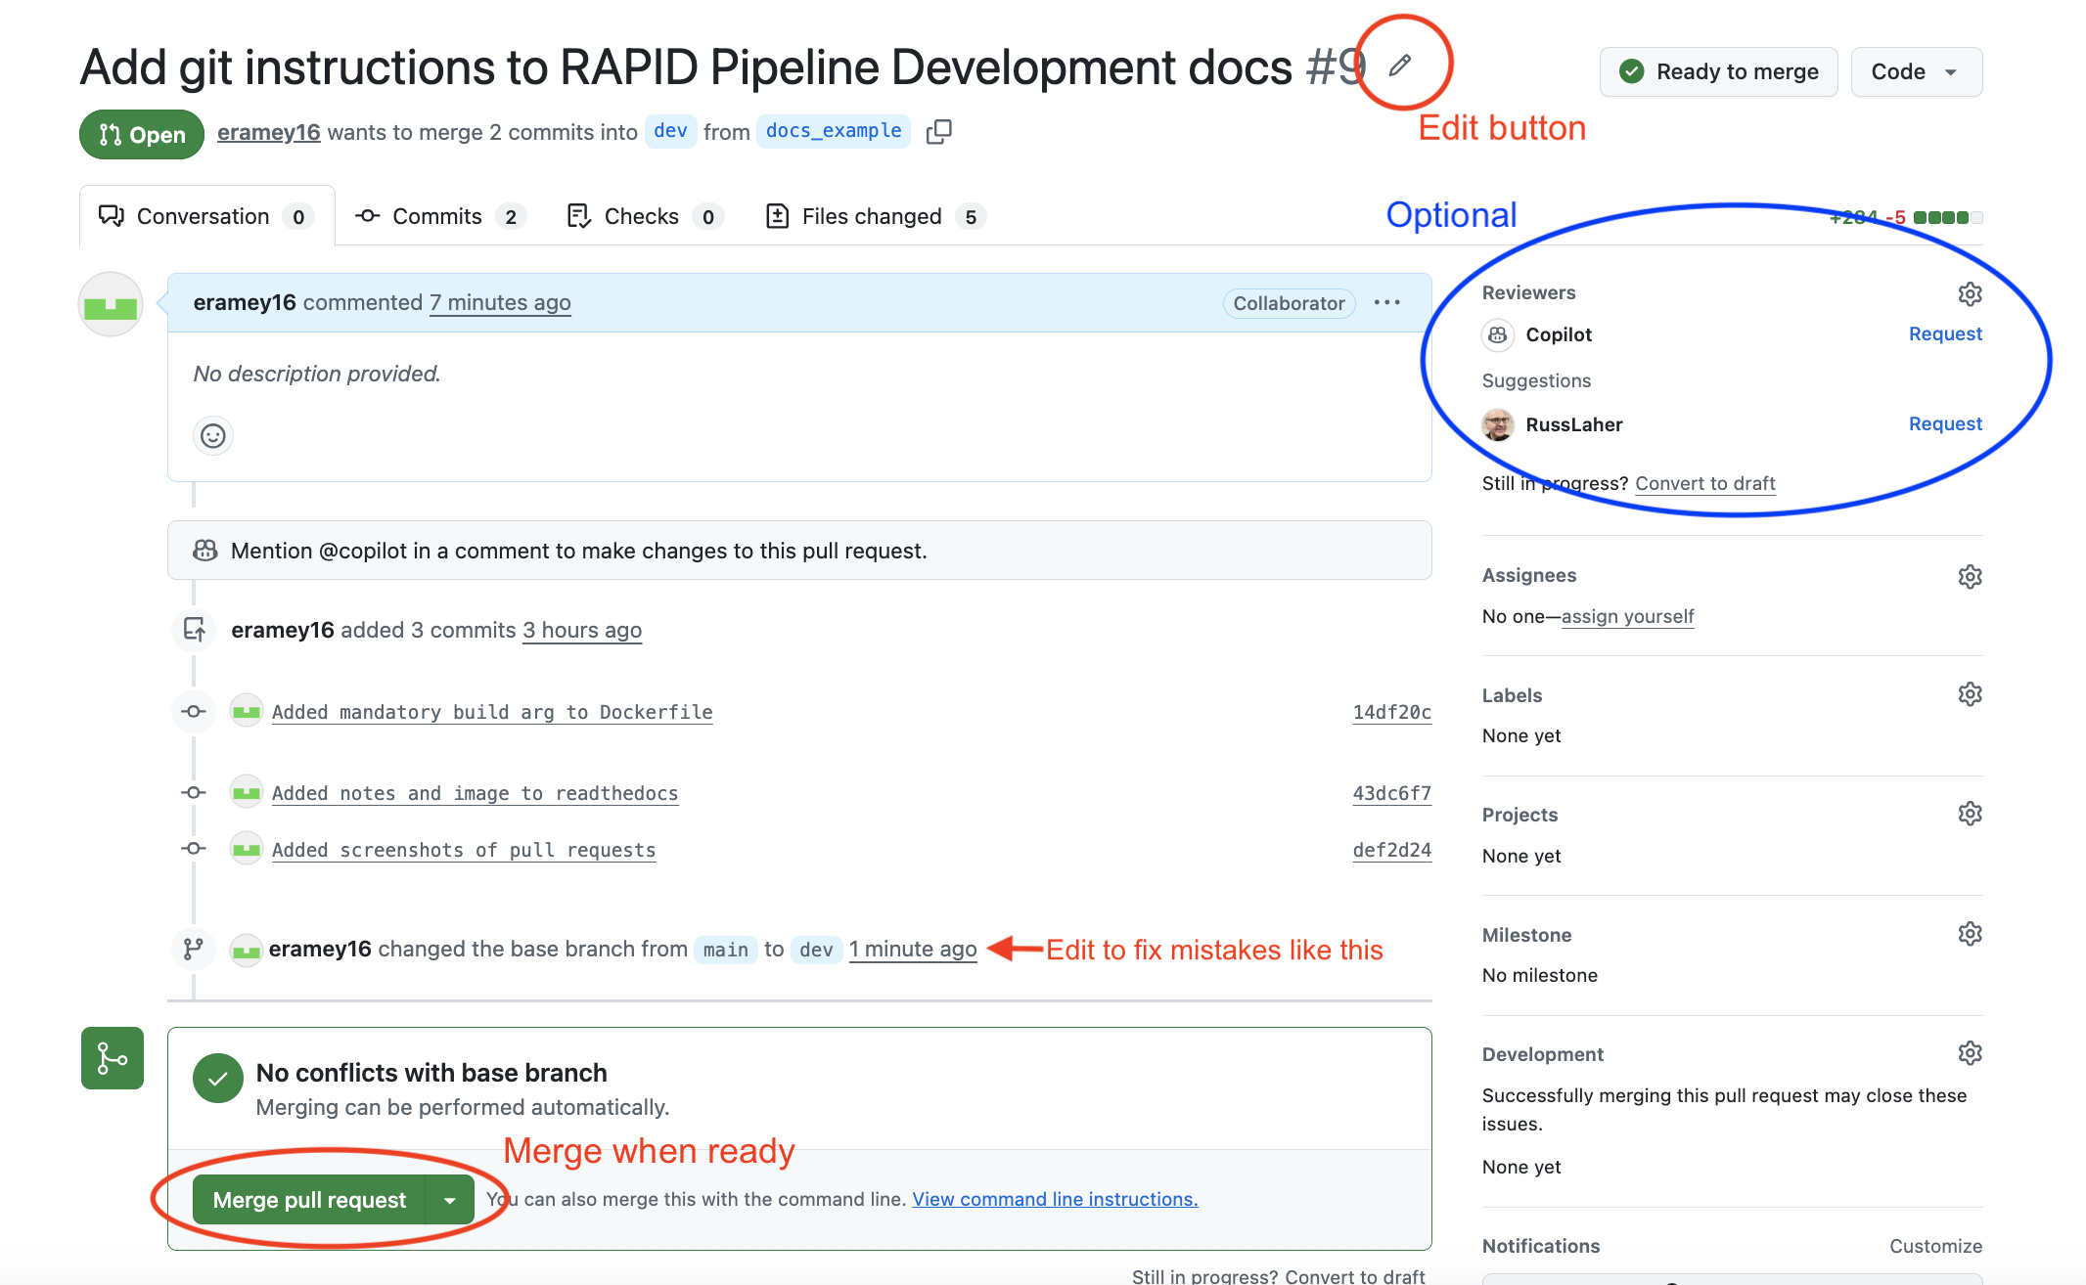Viewport: 2086px width, 1285px height.
Task: Click the green Open status badge
Action: 142,134
